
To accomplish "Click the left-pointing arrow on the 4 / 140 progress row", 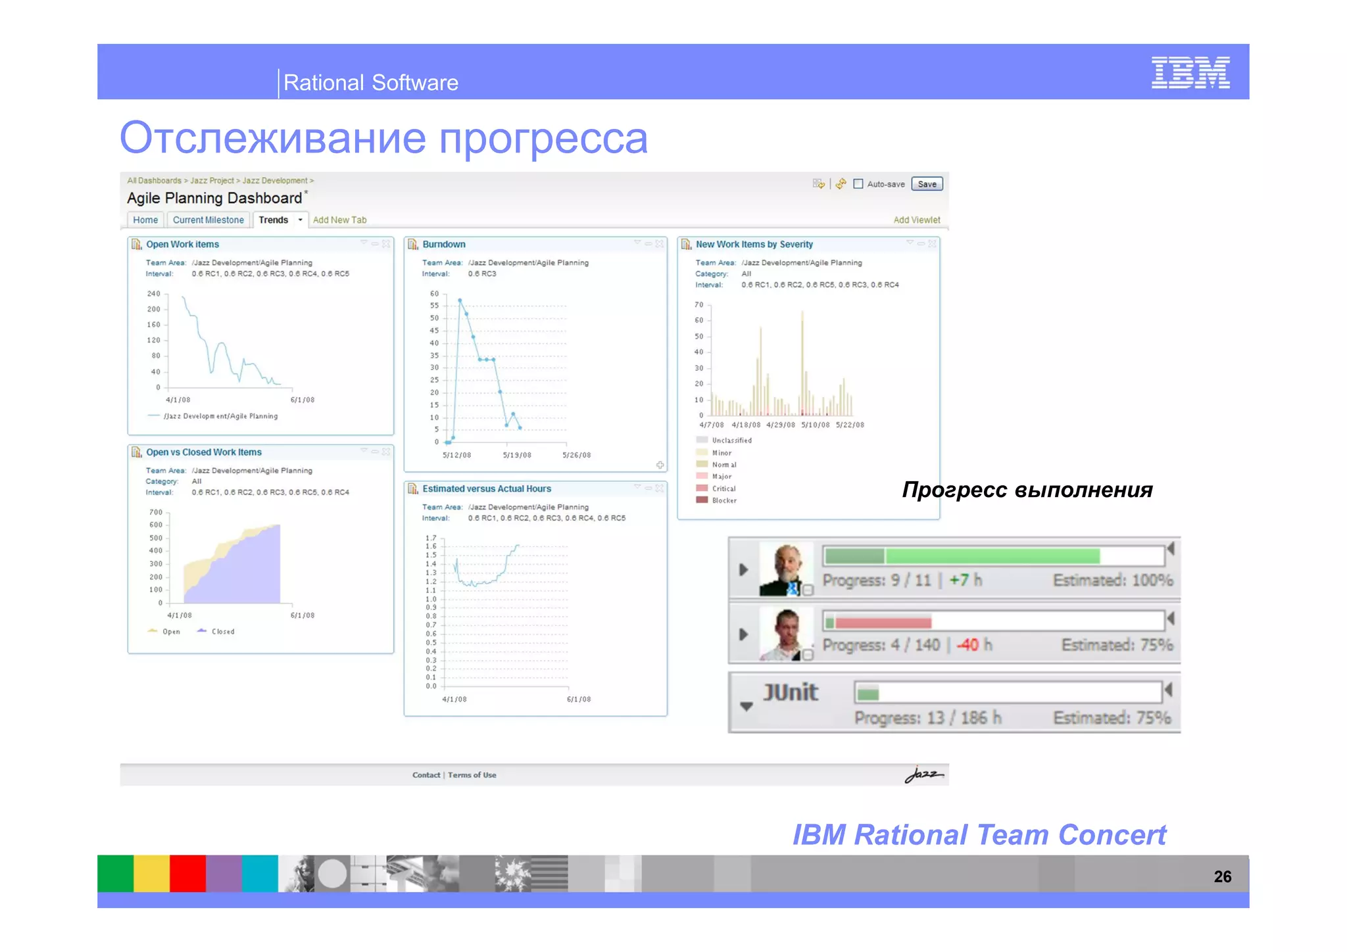I will point(1171,619).
